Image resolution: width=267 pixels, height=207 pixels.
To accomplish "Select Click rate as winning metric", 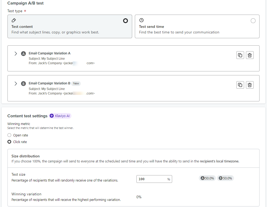I will (x=9, y=142).
